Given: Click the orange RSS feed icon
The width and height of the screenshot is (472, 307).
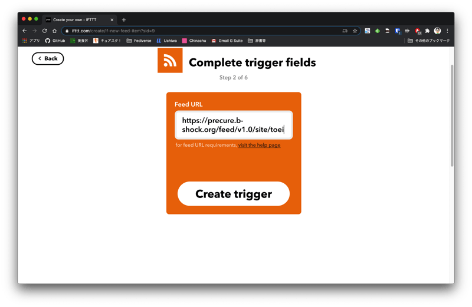Looking at the screenshot, I should click(170, 61).
